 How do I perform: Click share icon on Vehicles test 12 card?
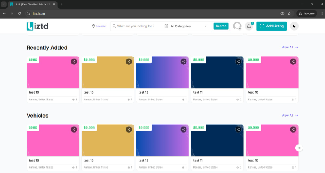point(184,129)
